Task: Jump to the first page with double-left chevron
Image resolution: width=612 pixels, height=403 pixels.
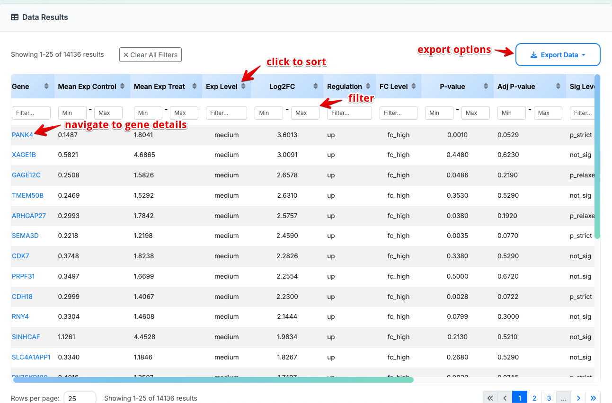Action: point(490,398)
